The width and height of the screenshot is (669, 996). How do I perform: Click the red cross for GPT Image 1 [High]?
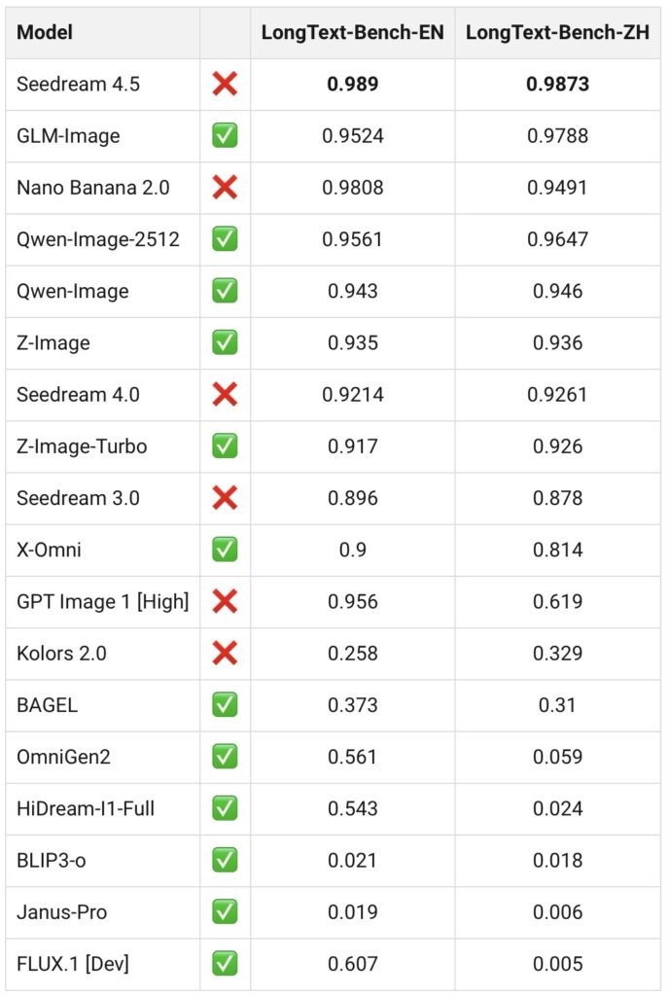point(225,601)
